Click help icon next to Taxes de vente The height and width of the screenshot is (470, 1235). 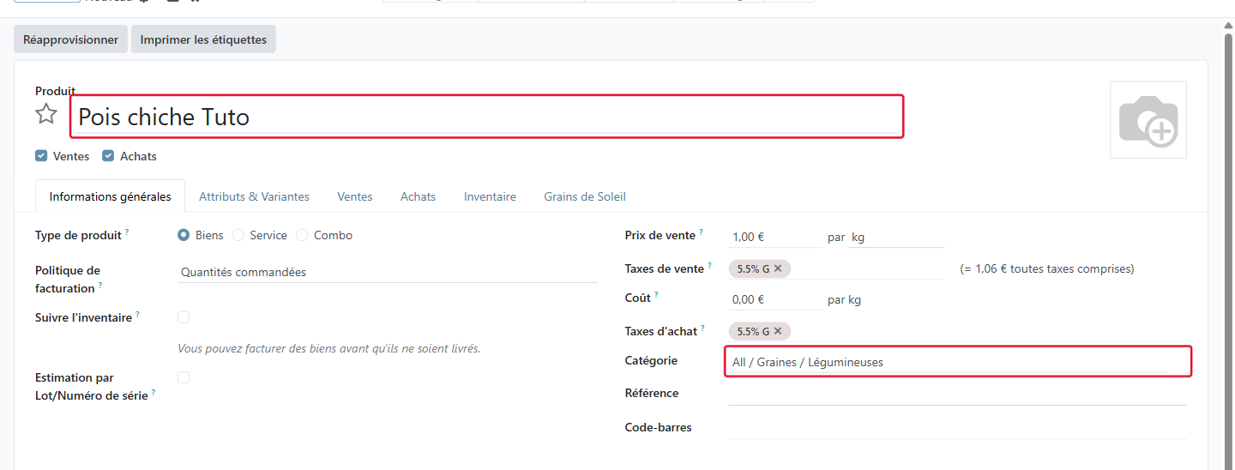coord(709,266)
